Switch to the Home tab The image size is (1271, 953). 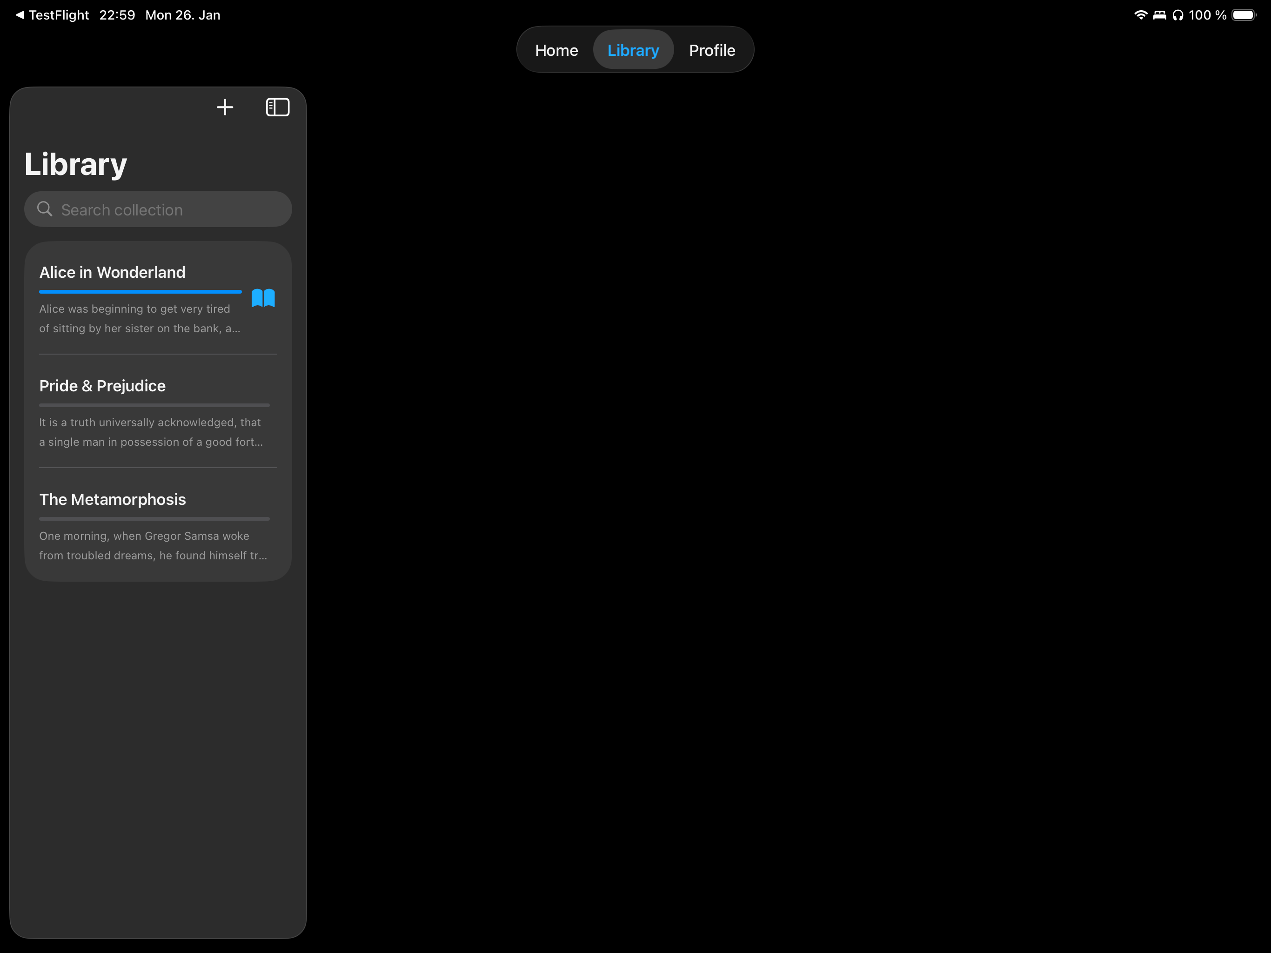pyautogui.click(x=556, y=50)
